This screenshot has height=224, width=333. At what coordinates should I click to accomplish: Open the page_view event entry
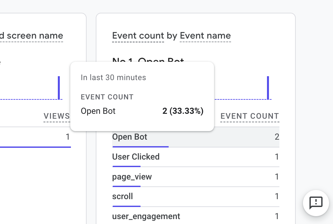132,177
